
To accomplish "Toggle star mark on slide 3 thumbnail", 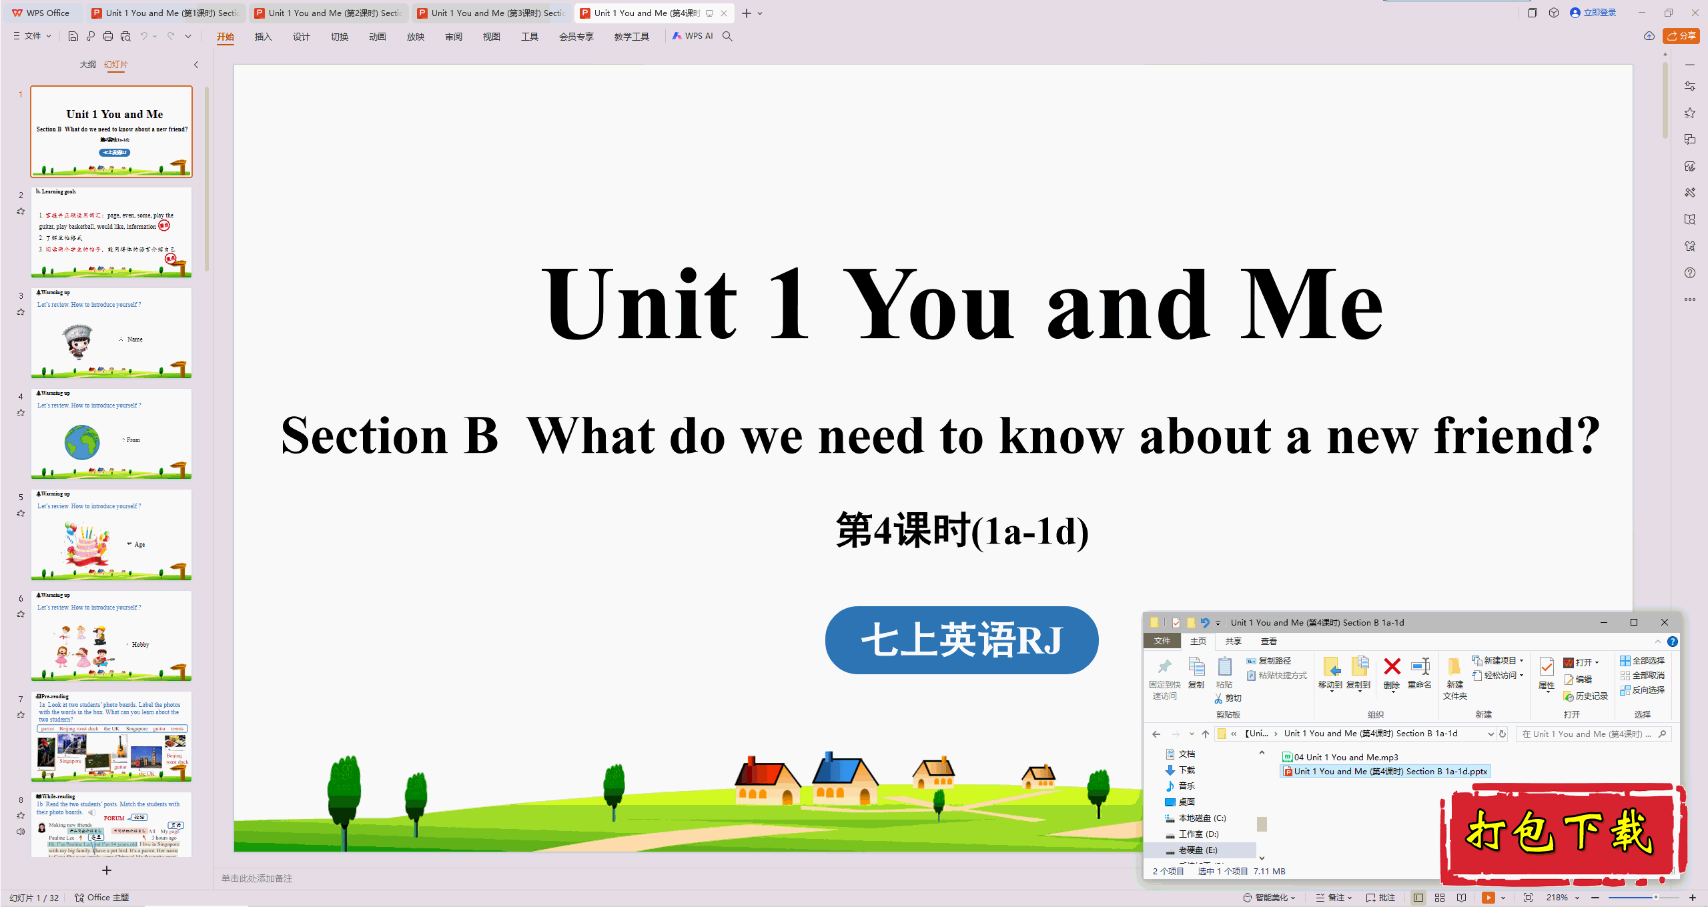I will (21, 312).
